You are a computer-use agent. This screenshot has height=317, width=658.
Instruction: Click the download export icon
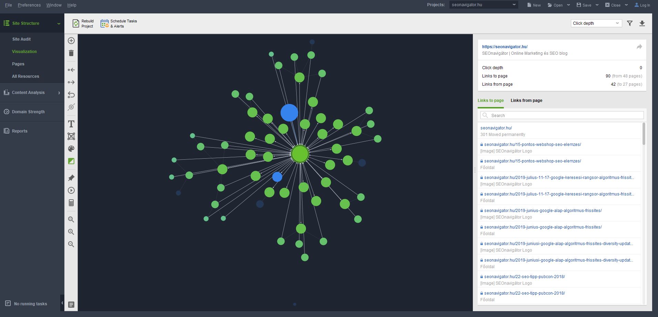point(642,23)
